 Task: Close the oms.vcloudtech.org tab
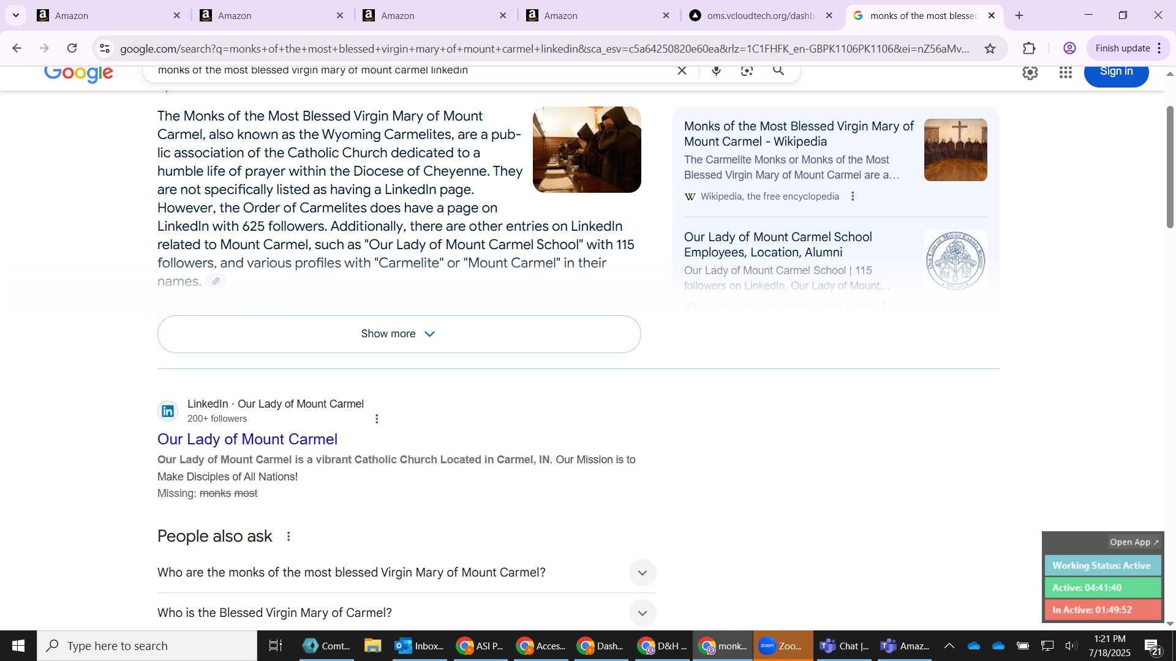(x=829, y=15)
